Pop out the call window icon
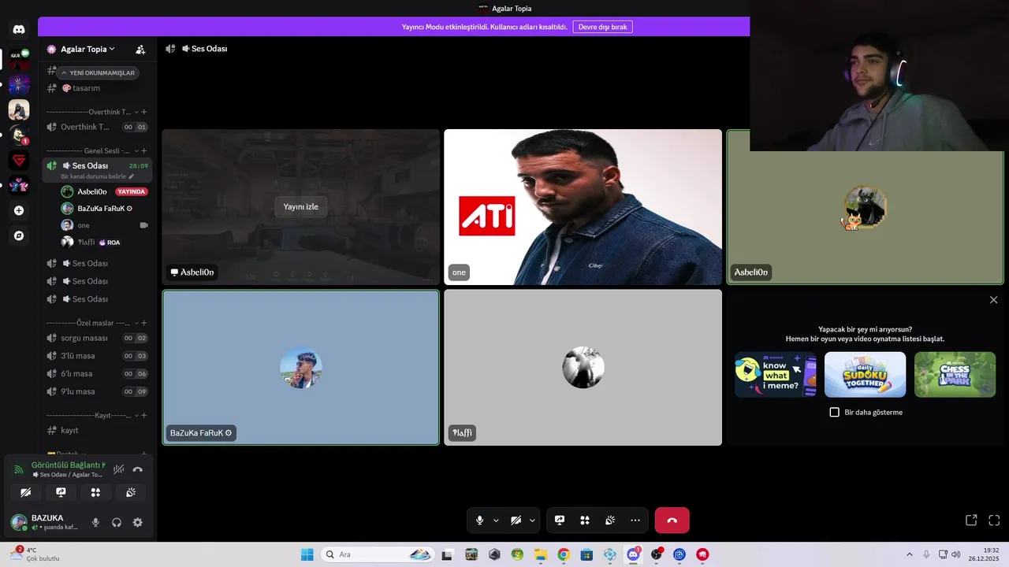Viewport: 1009px width, 567px height. tap(971, 521)
